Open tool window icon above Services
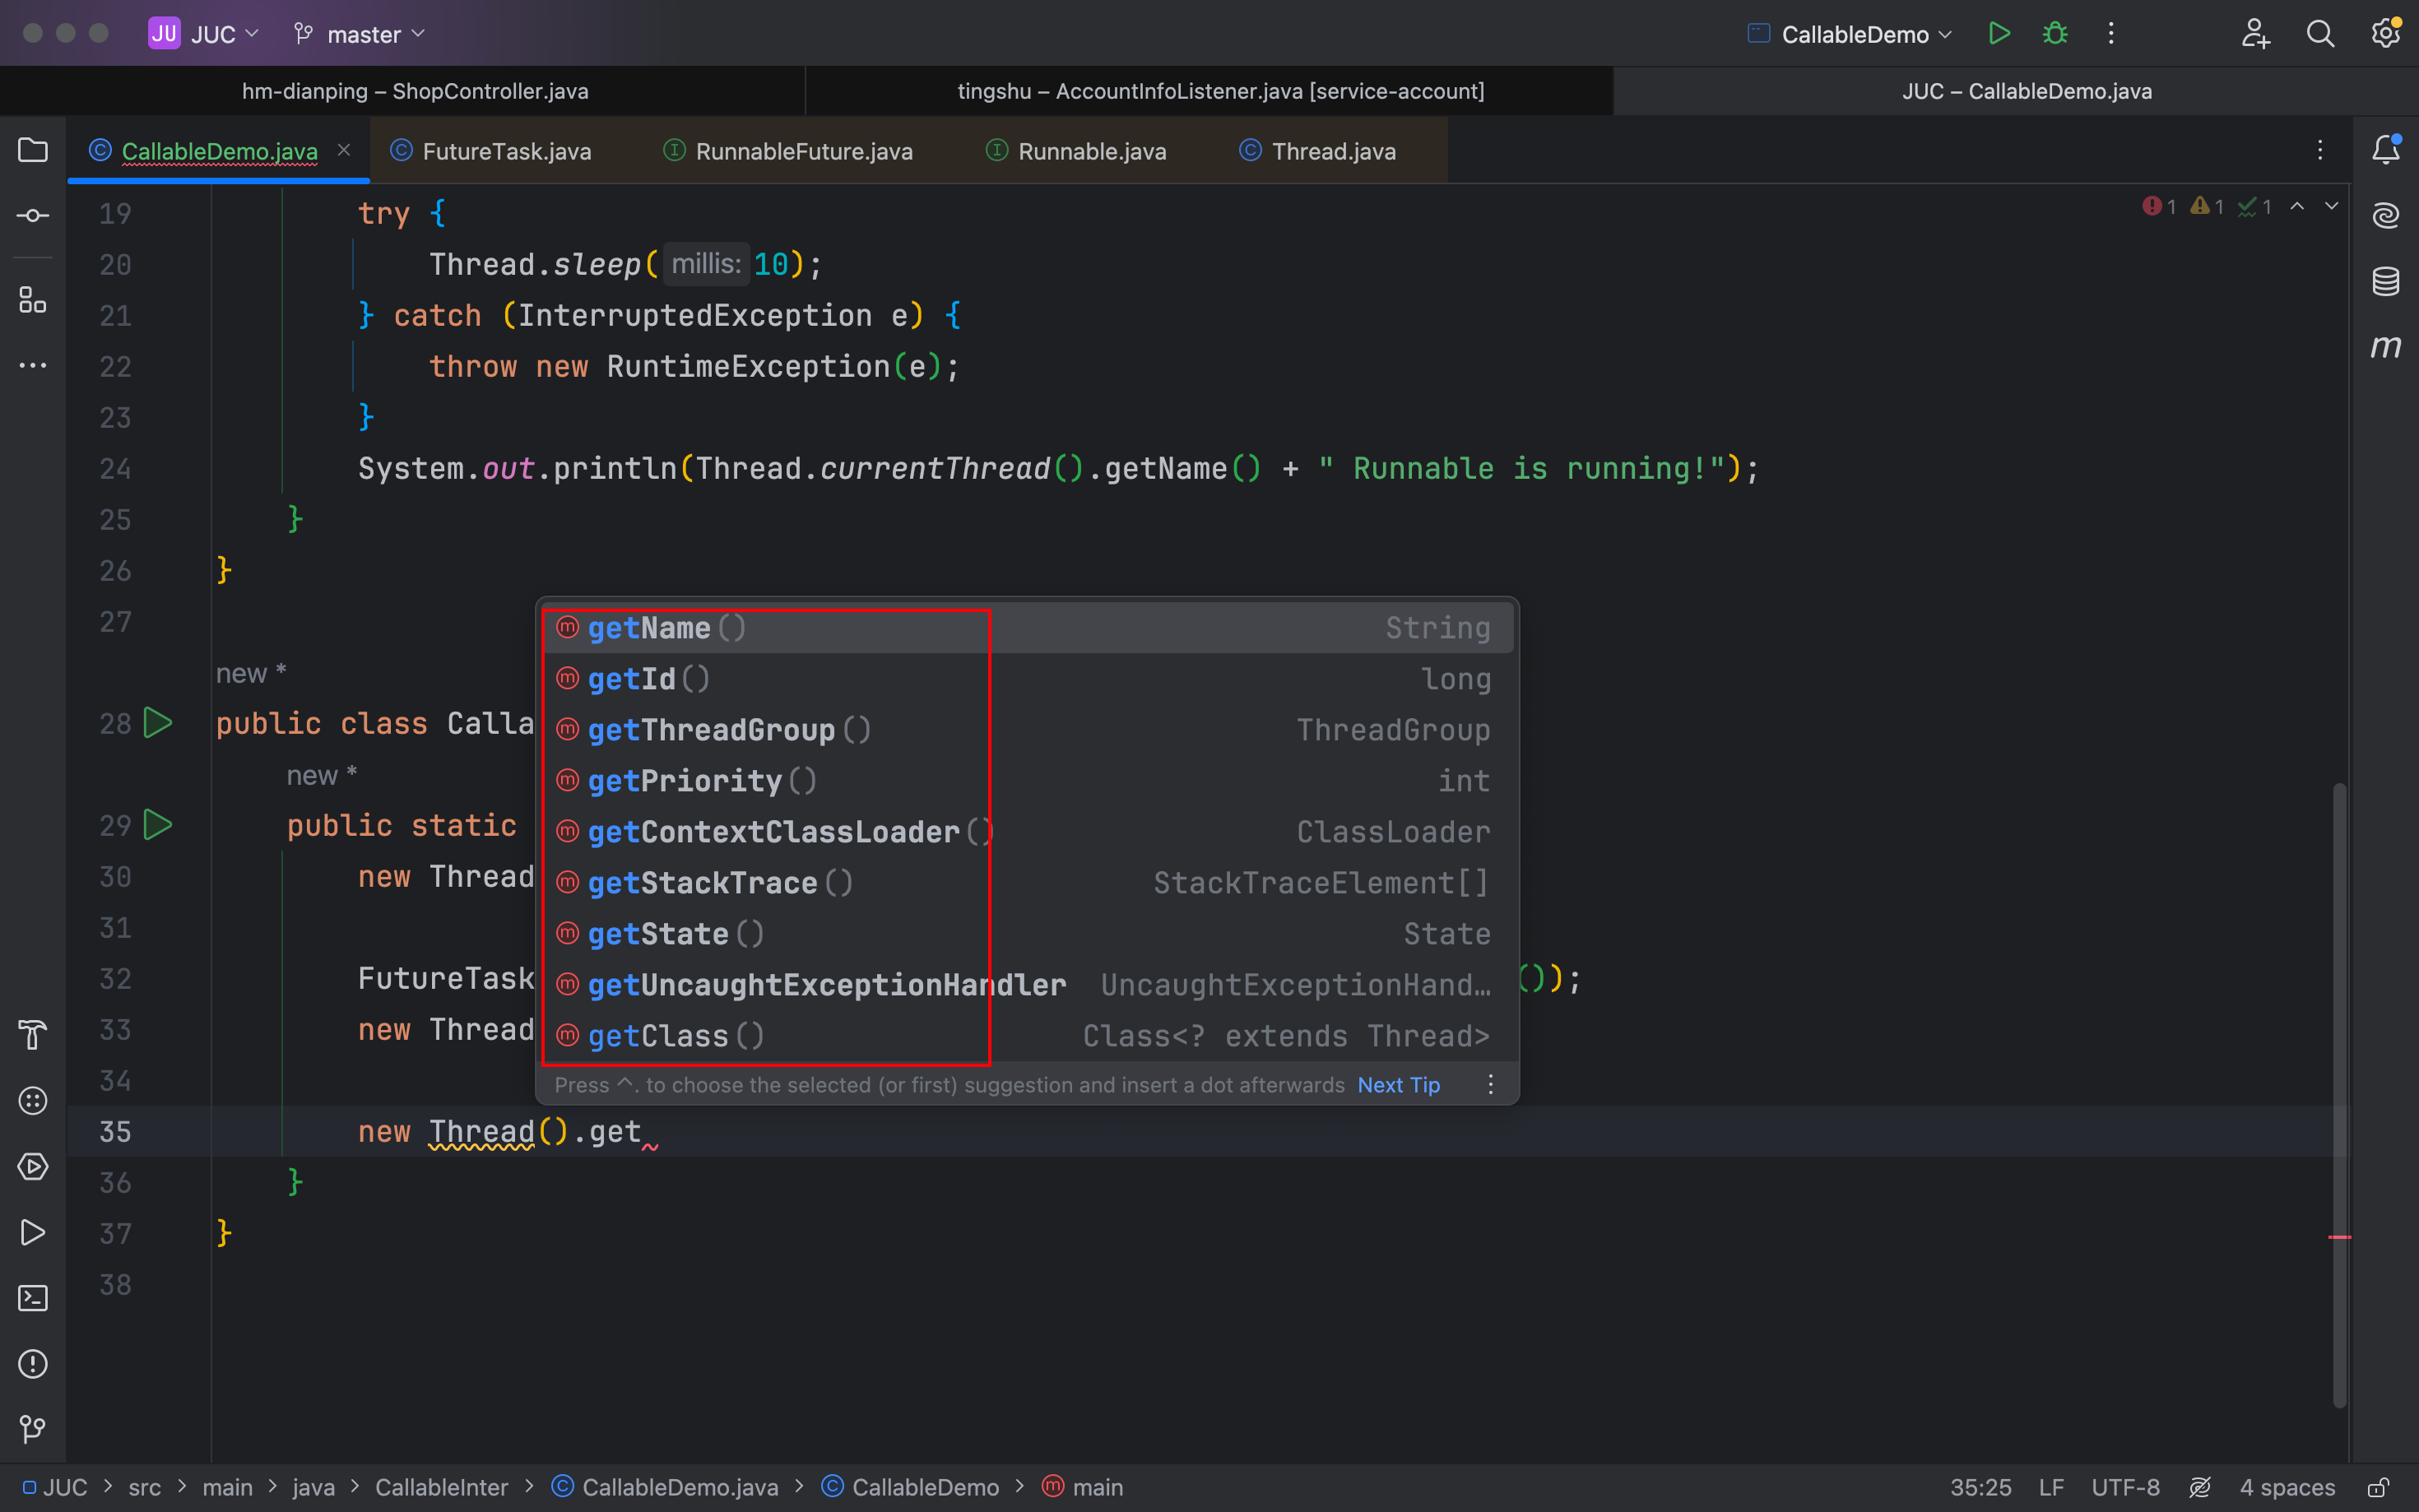The width and height of the screenshot is (2419, 1512). (33, 1100)
